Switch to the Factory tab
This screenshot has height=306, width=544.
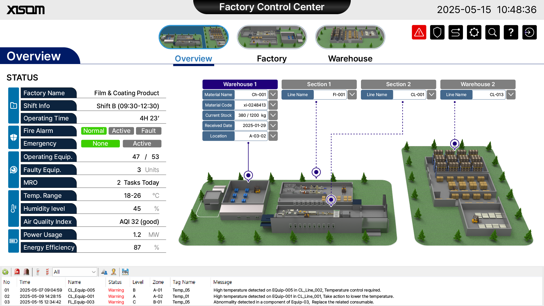coord(272,59)
